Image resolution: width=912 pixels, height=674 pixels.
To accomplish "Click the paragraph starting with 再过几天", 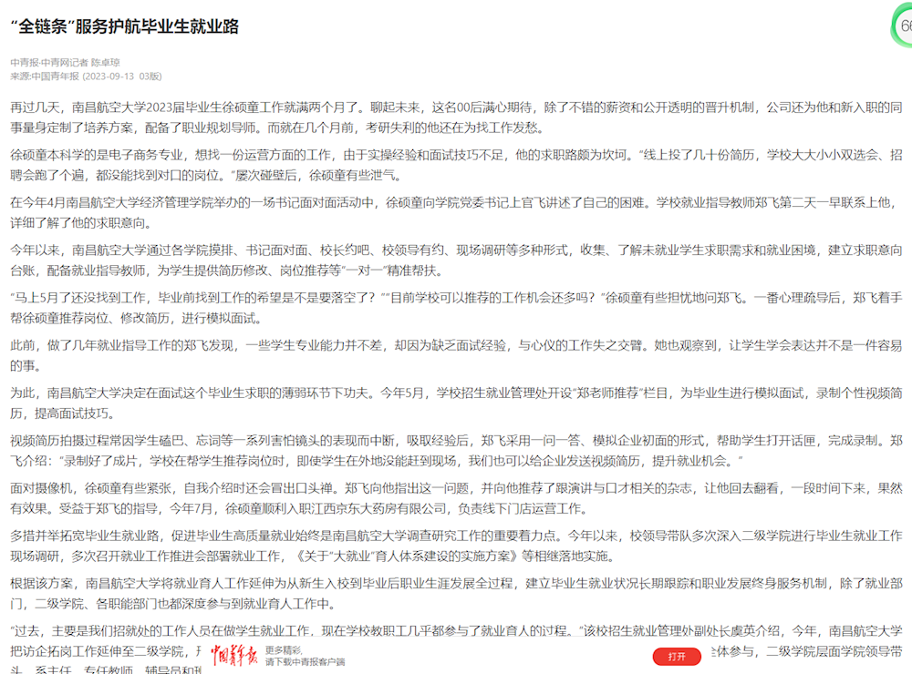I will coord(456,117).
